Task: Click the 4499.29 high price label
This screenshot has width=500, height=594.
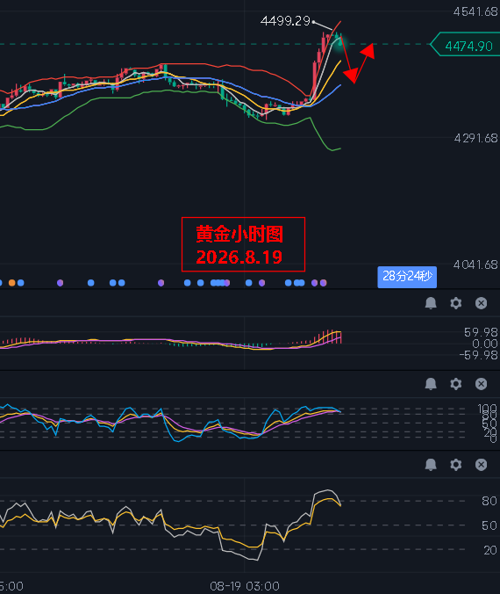Action: [x=286, y=21]
